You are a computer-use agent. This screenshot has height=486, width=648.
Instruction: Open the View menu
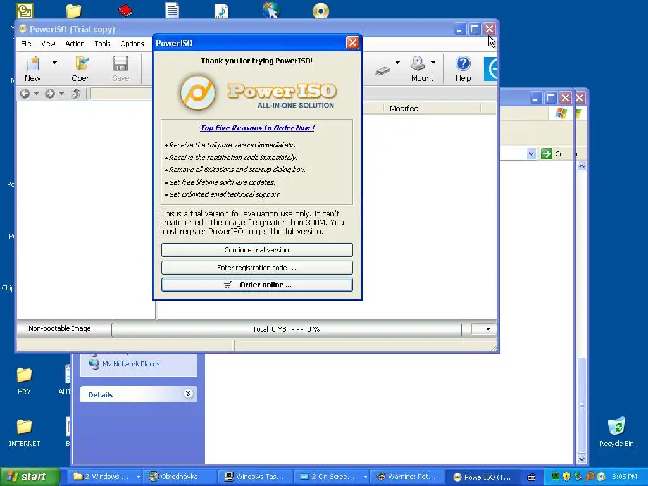[x=48, y=44]
